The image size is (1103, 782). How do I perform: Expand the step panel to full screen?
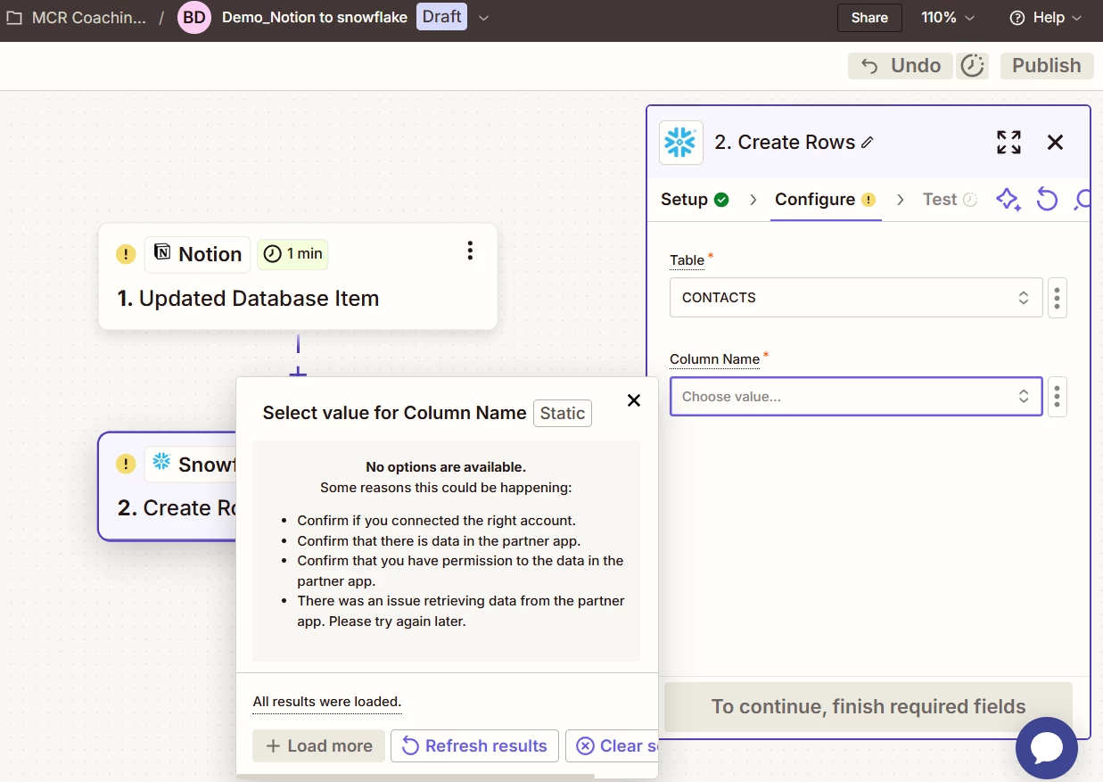pyautogui.click(x=1008, y=142)
